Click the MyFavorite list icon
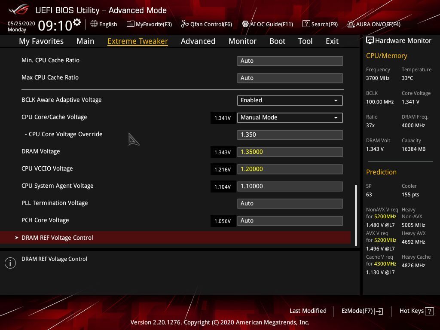The height and width of the screenshot is (330, 440). (x=130, y=24)
